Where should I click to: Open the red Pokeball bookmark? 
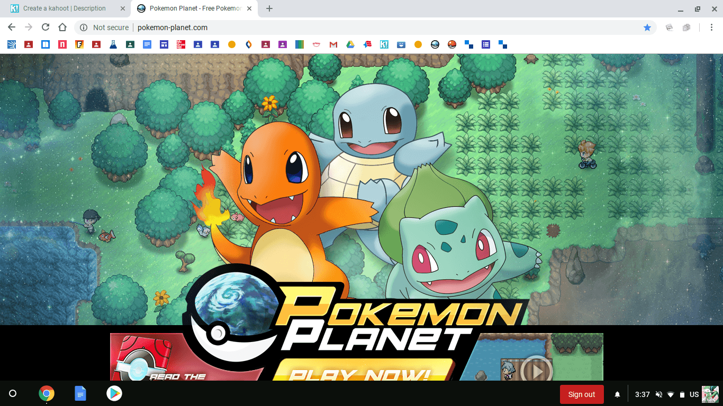pos(452,44)
